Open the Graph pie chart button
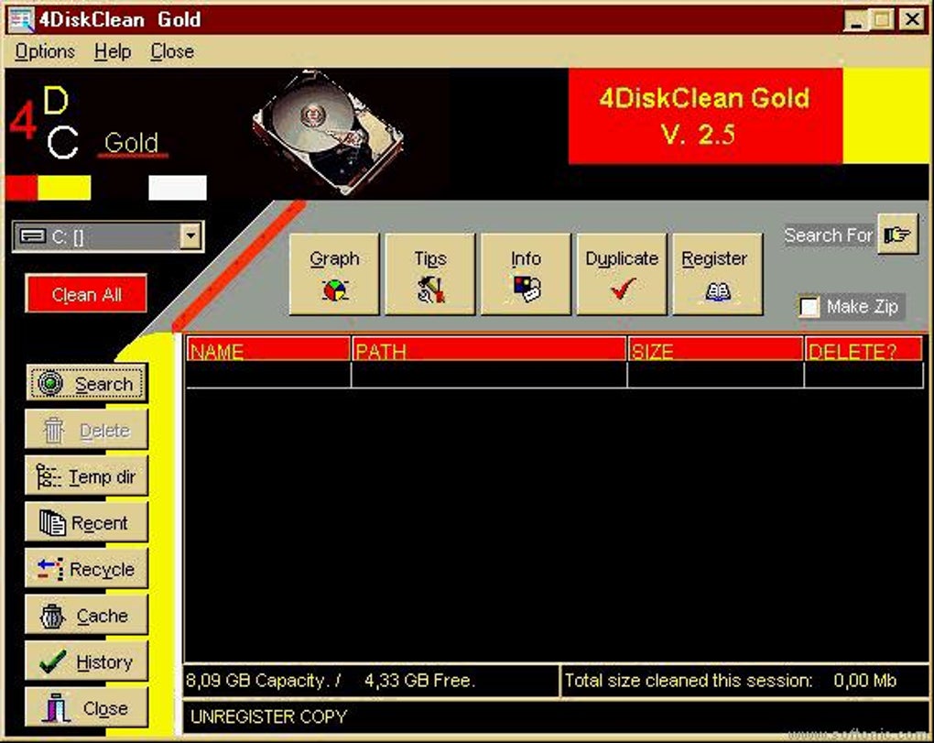Viewport: 934px width, 743px height. (x=334, y=274)
